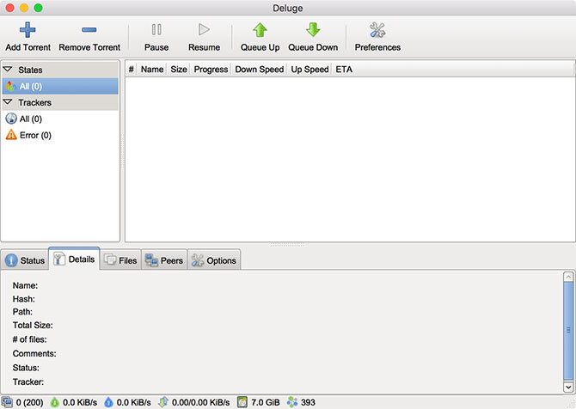Click the Path: label in details
The height and width of the screenshot is (409, 576).
tap(22, 312)
